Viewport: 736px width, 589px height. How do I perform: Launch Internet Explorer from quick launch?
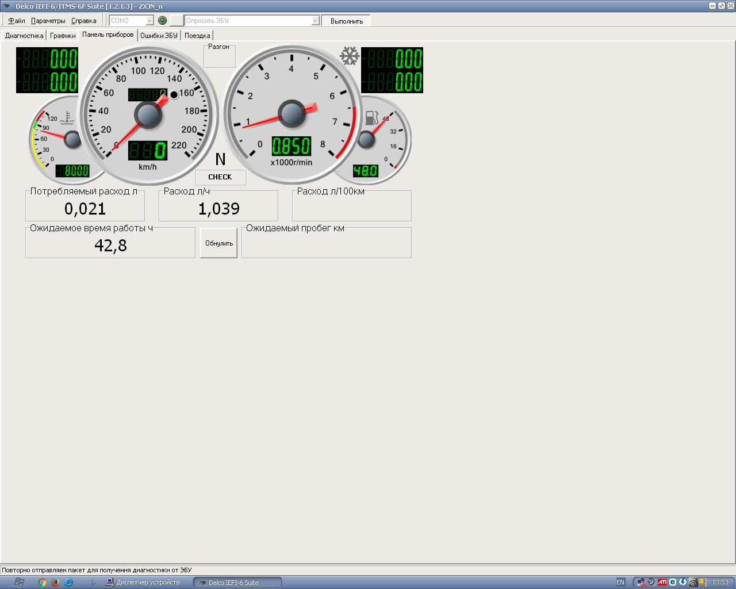point(68,582)
